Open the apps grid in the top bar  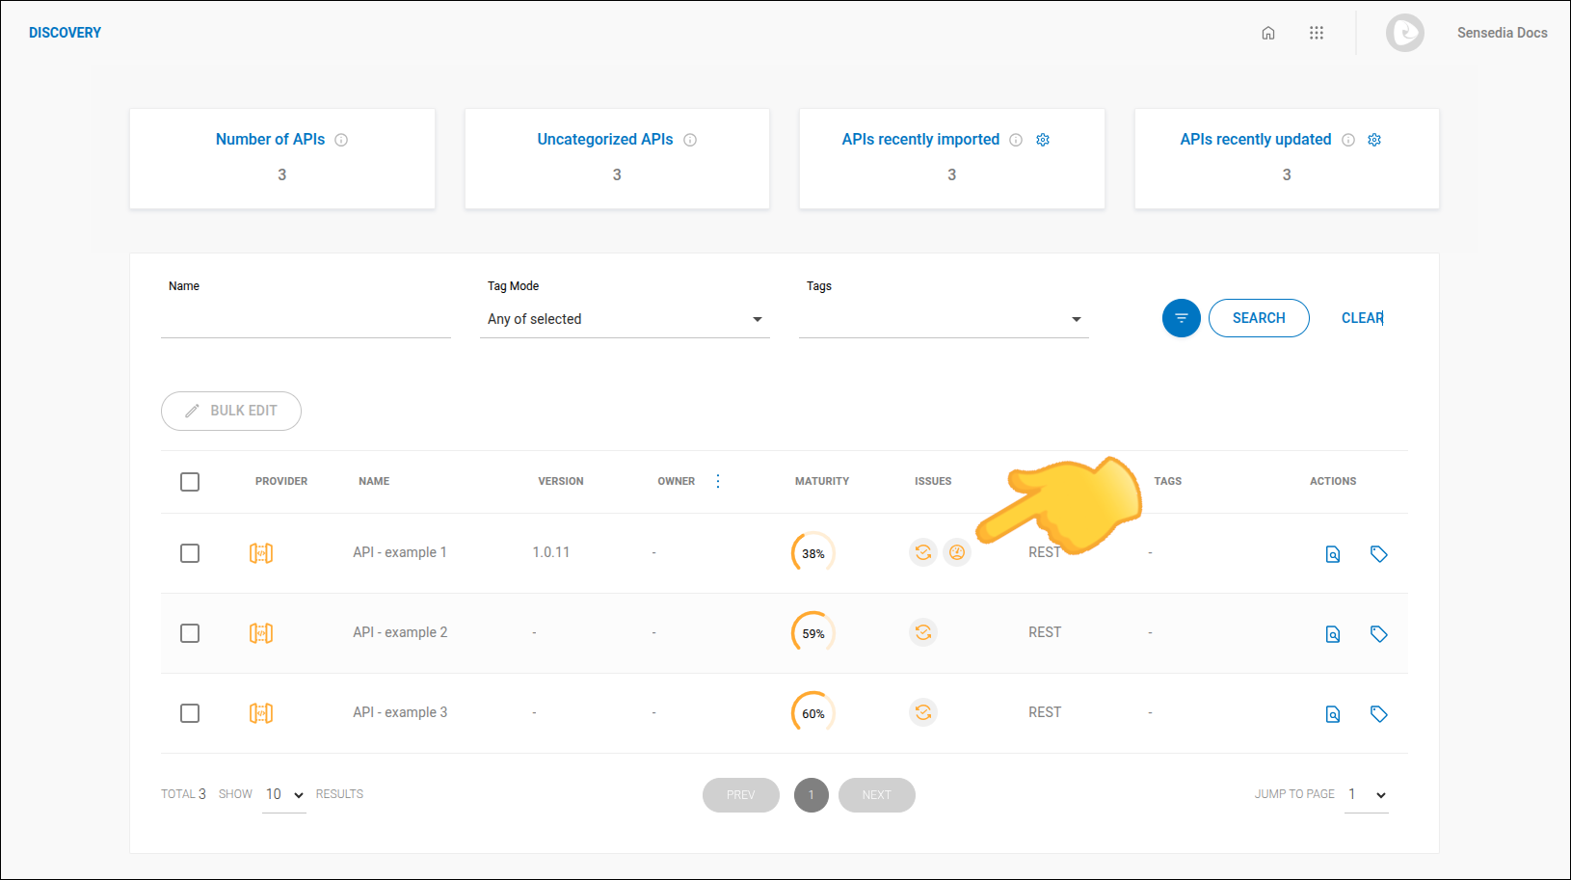click(x=1317, y=32)
